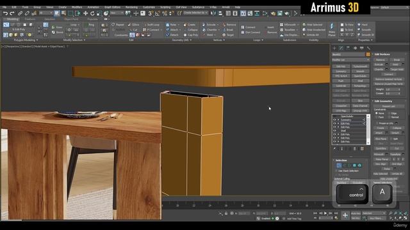Click the Undo arrow in main toolbar
Viewport: 410px width, 230px height.
[x=5, y=13]
